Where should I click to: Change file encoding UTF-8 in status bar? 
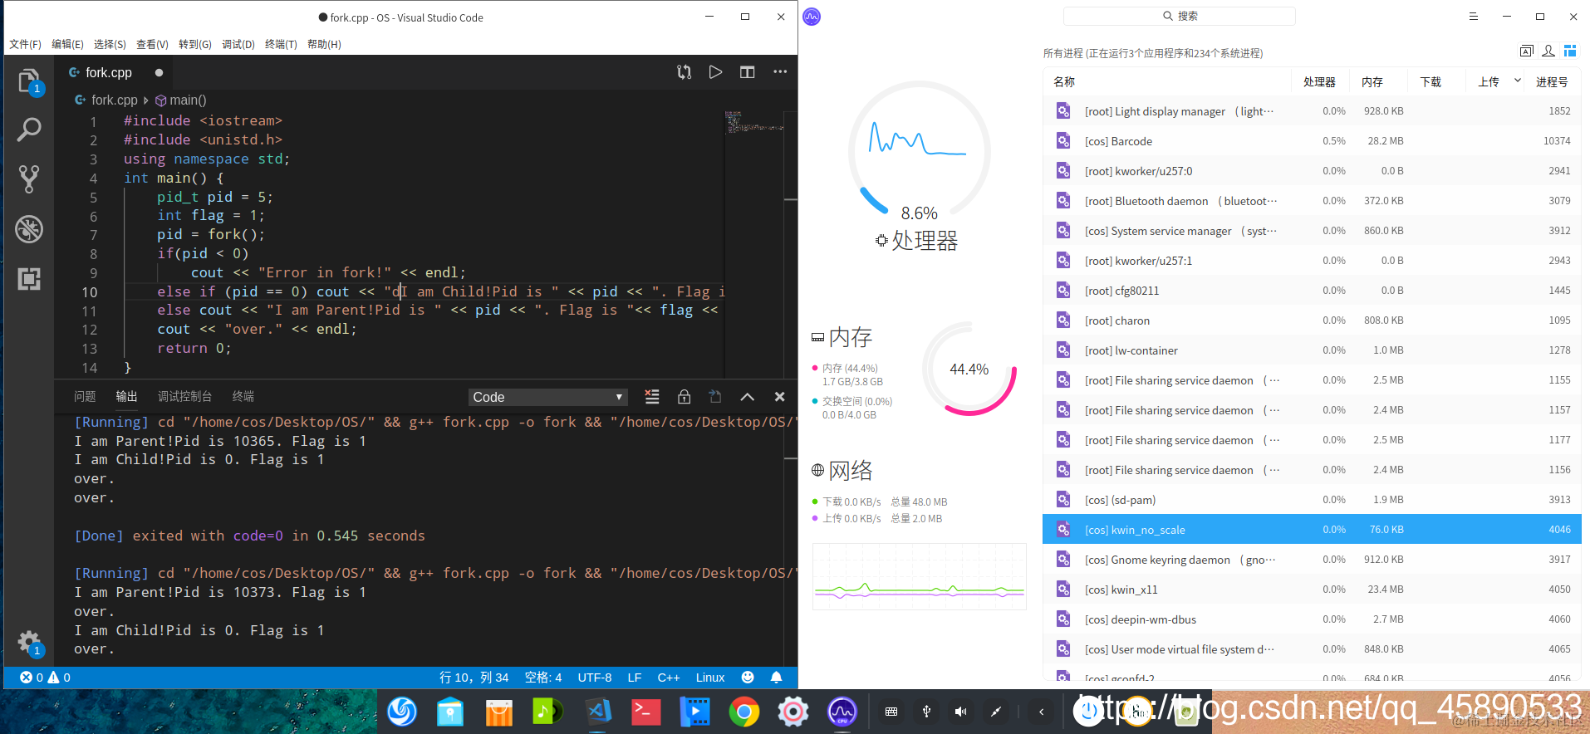click(x=595, y=678)
